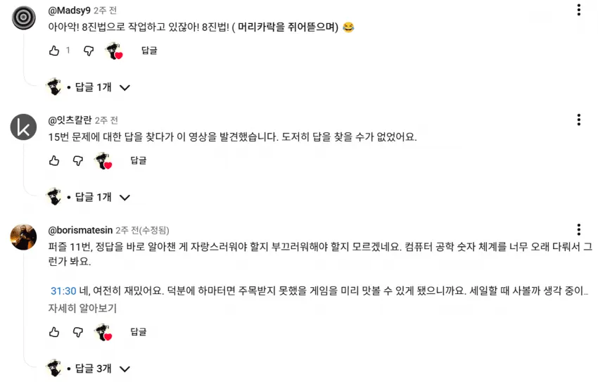The image size is (598, 382).
Task: Like the comment by @Madsy9
Action: tap(54, 51)
